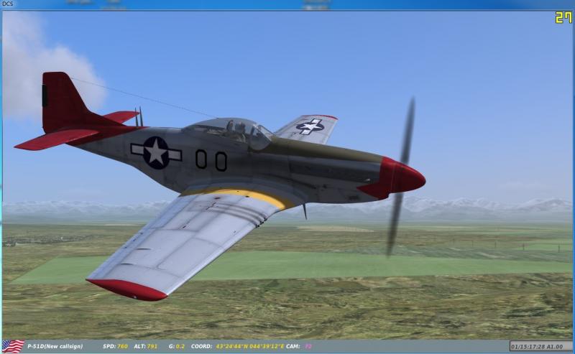Image resolution: width=575 pixels, height=354 pixels.
Task: Click the US flag icon in status bar
Action: 12,346
